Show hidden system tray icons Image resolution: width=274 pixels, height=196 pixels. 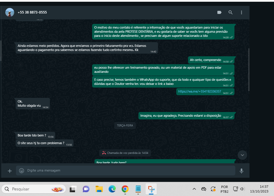194,189
